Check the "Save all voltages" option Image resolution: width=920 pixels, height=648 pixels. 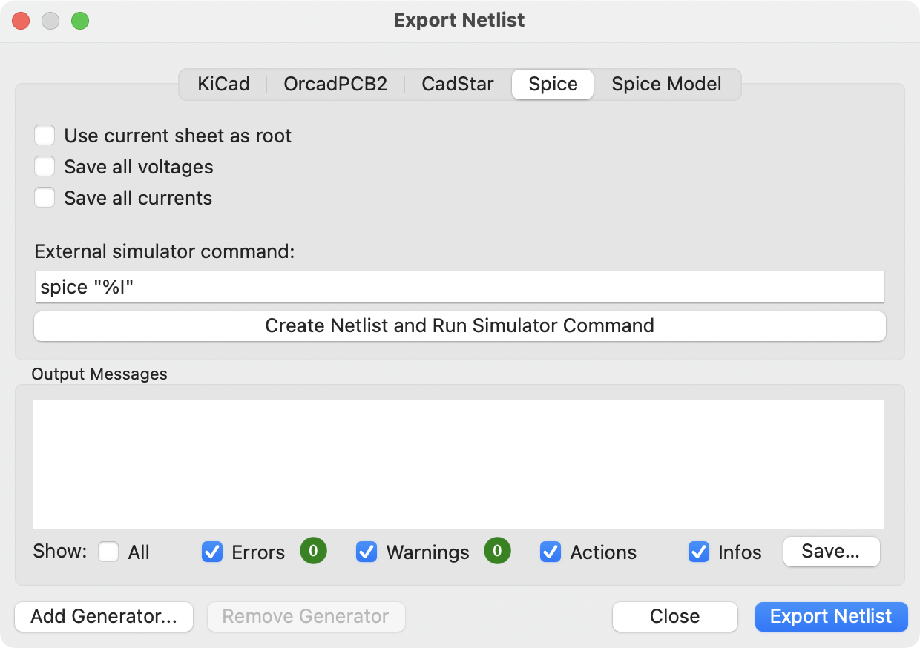click(x=45, y=166)
